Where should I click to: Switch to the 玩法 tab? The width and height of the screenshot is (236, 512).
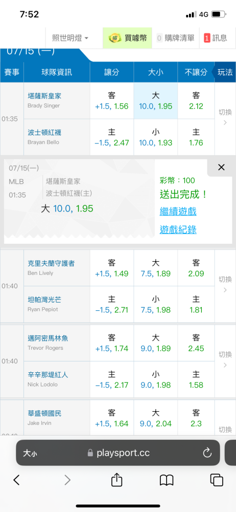pos(224,72)
